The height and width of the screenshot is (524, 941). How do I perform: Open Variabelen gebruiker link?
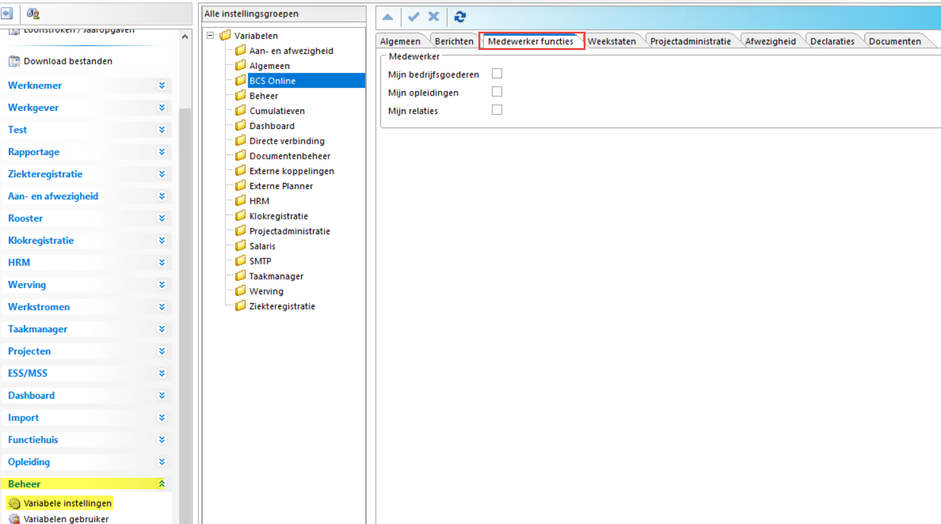pyautogui.click(x=67, y=519)
